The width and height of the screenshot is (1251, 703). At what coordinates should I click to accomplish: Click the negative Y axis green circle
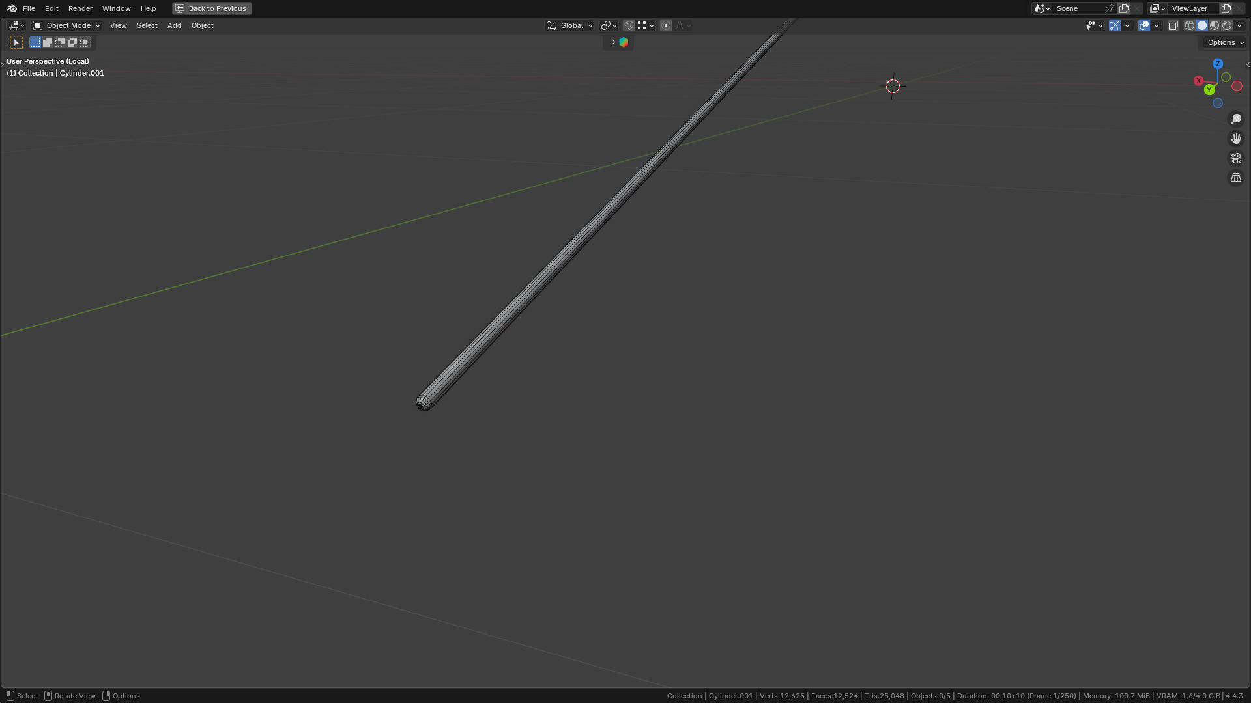pyautogui.click(x=1226, y=77)
